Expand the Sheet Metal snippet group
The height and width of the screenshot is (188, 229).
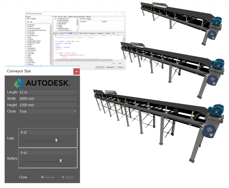(x=27, y=63)
